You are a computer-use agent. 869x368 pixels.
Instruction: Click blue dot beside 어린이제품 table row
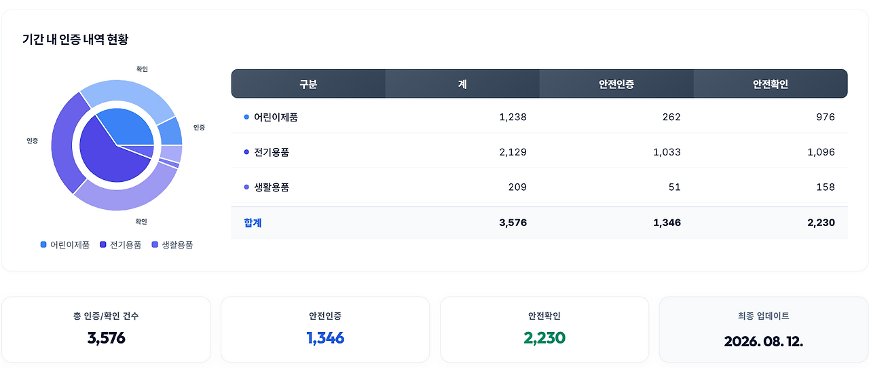coord(246,117)
